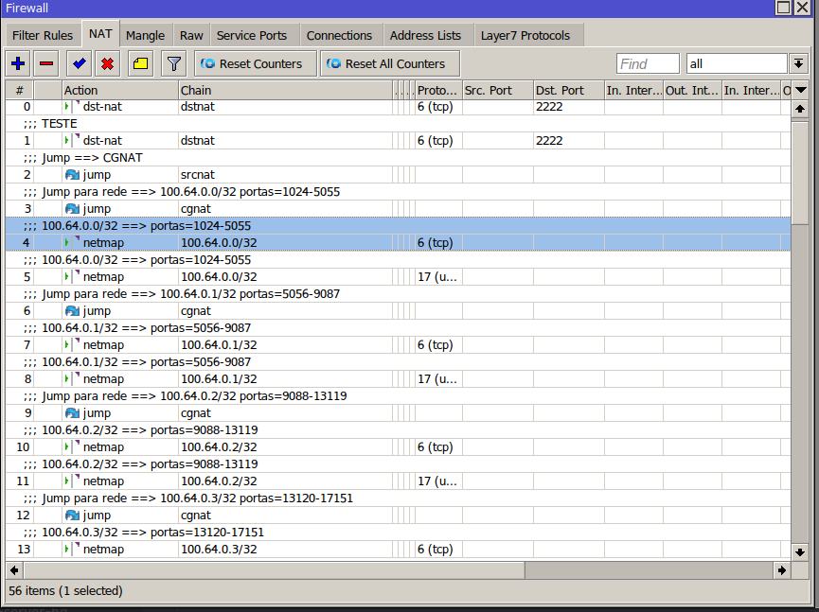Viewport: 819px width, 612px height.
Task: Click the horizontal scrollbar right arrow
Action: 781,570
